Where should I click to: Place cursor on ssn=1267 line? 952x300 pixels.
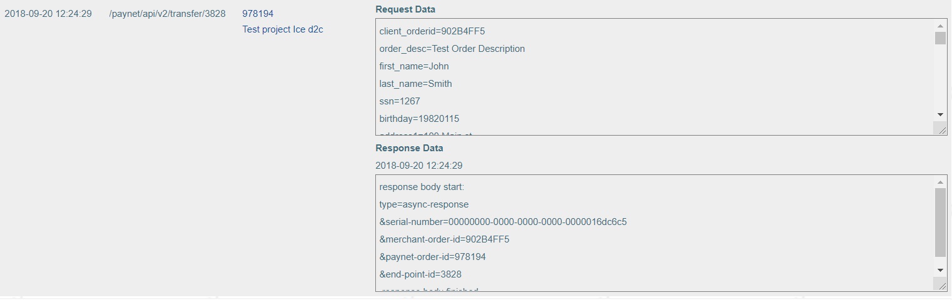[x=400, y=101]
